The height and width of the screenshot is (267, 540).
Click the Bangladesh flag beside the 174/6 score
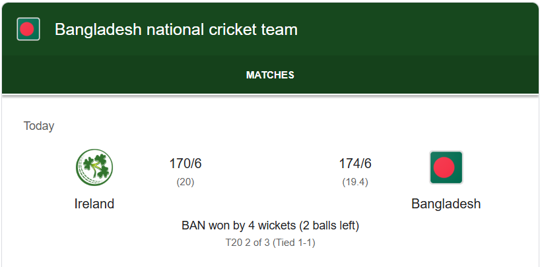point(446,167)
